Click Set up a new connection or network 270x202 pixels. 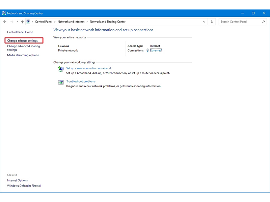coord(89,68)
